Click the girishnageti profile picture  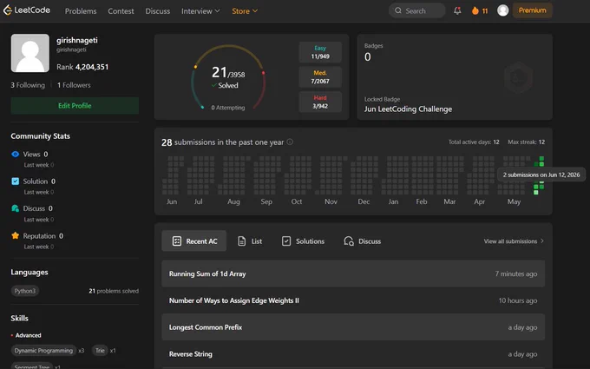coord(30,53)
